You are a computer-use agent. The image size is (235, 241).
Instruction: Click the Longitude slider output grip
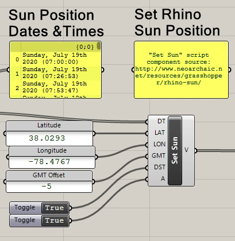click(96, 157)
